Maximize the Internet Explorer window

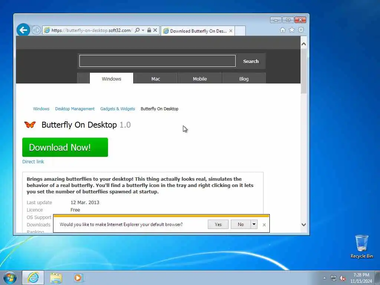pyautogui.click(x=288, y=20)
